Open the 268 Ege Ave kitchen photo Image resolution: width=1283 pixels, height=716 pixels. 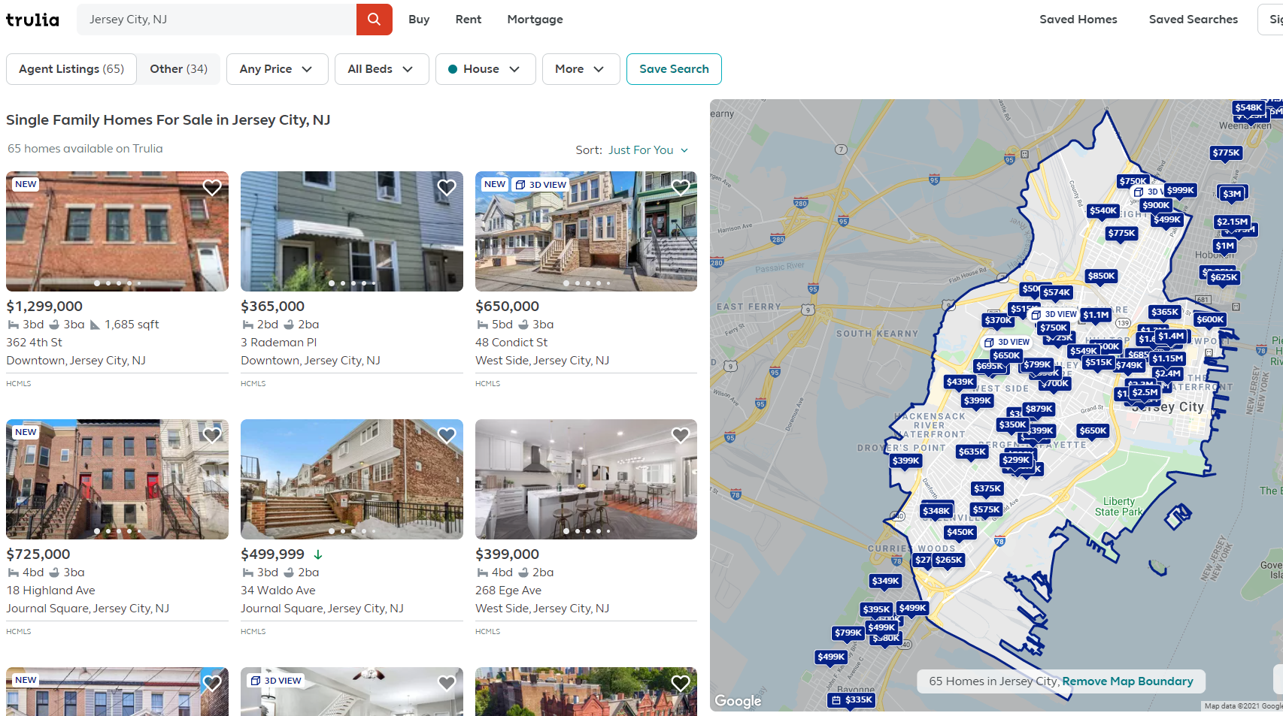(x=586, y=479)
